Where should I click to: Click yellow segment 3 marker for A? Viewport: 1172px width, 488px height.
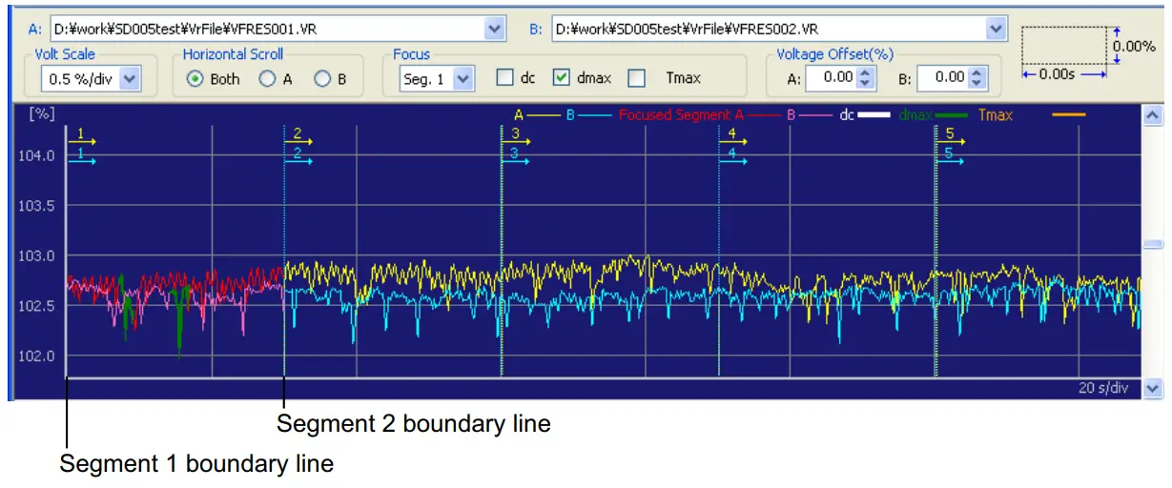point(516,136)
